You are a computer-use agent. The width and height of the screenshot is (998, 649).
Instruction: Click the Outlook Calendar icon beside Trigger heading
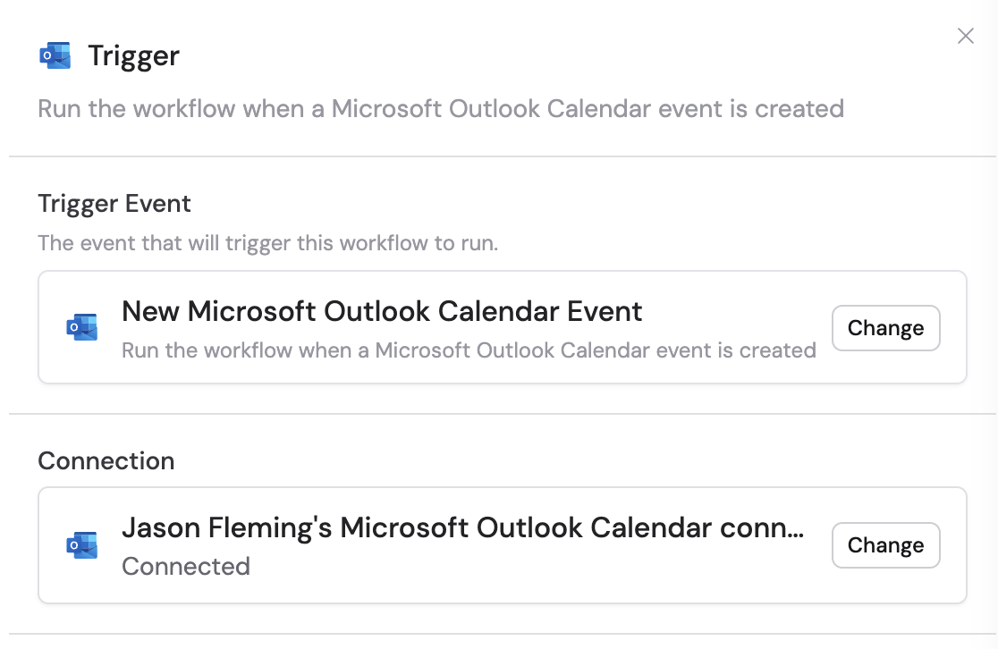coord(55,55)
